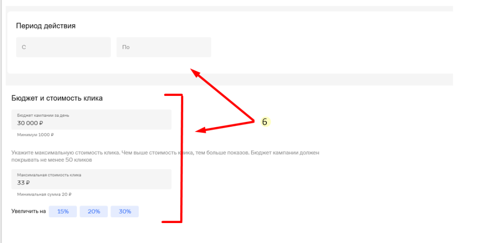This screenshot has width=487, height=243.
Task: Click the 'Минимум 1000 ₽' hint text
Action: (36, 135)
